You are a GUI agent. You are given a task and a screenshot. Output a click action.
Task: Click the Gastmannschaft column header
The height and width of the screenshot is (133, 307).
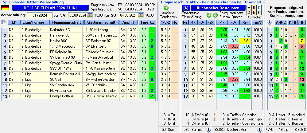[101, 22]
